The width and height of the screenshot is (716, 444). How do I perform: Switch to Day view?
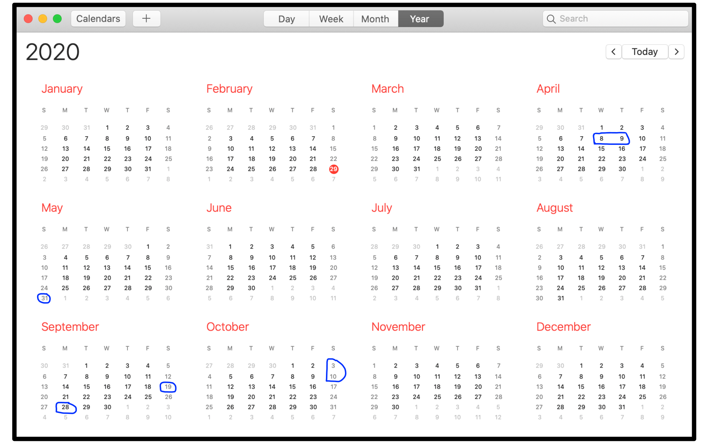point(287,18)
